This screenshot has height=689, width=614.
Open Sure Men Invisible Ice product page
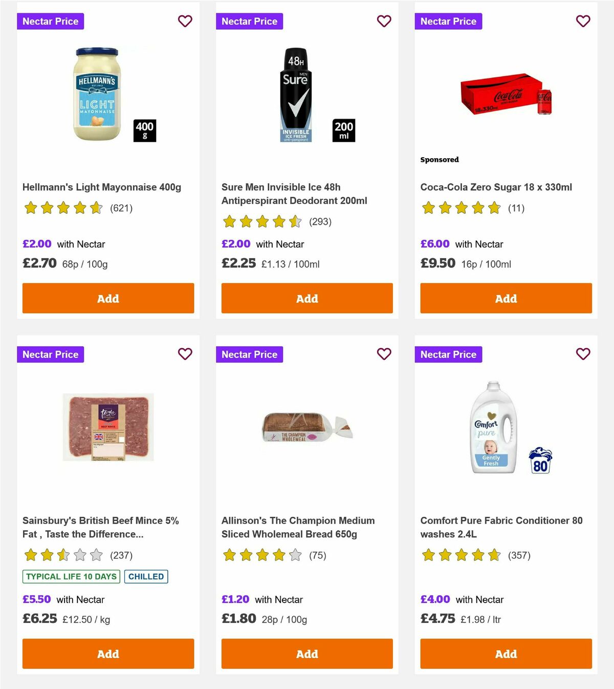coord(294,194)
